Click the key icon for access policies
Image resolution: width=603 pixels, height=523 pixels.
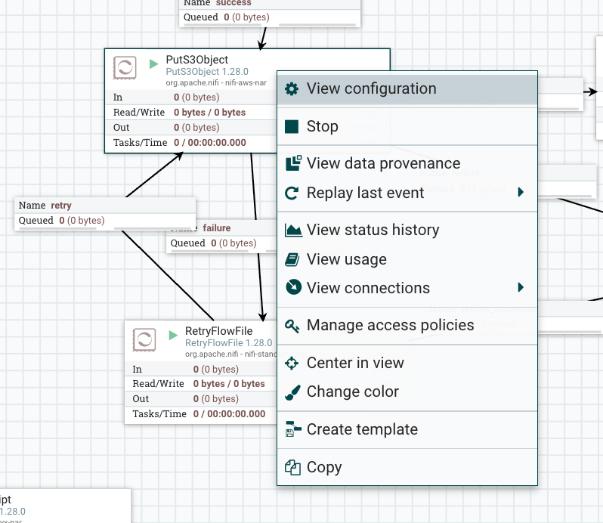[292, 326]
